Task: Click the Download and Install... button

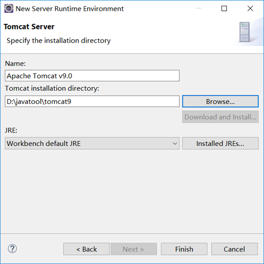Action: point(220,117)
